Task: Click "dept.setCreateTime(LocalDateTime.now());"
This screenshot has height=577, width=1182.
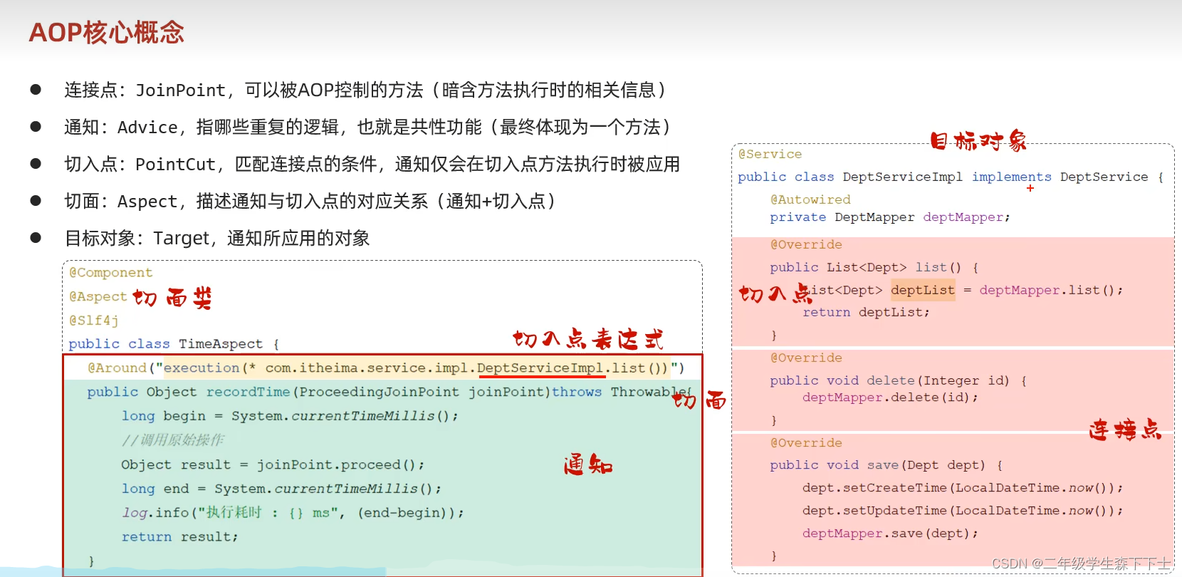Action: (963, 489)
